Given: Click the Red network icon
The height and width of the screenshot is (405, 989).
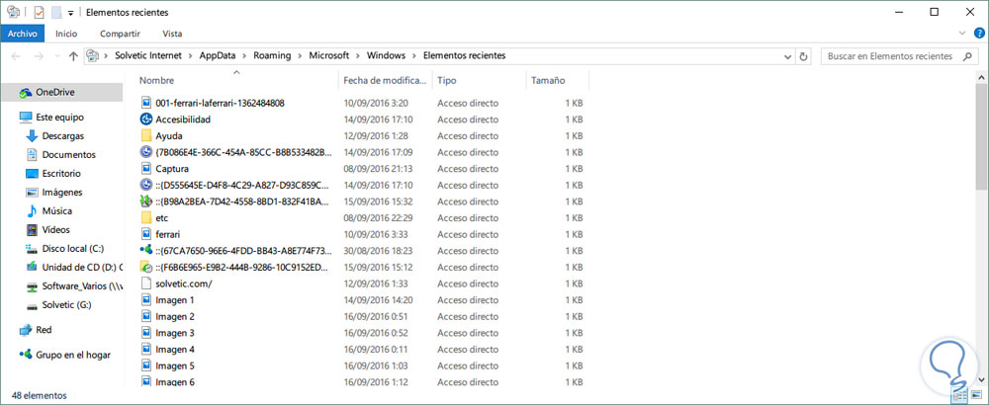Looking at the screenshot, I should click(26, 329).
